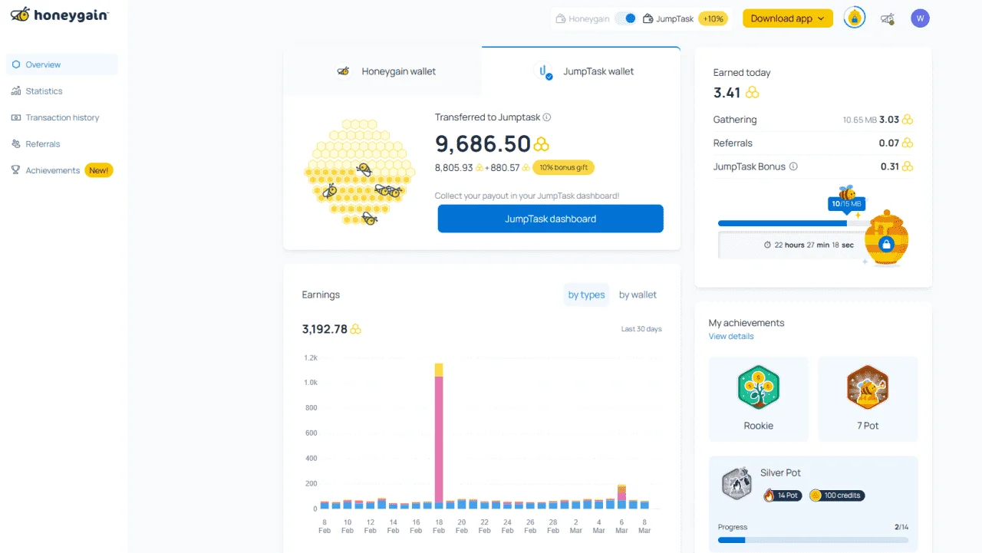This screenshot has height=553, width=982.
Task: Open the W user avatar menu
Action: [920, 18]
